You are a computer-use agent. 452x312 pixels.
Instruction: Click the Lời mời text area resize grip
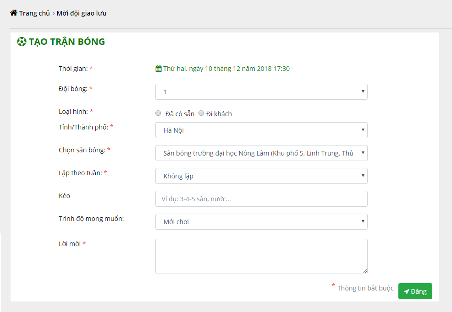365,271
